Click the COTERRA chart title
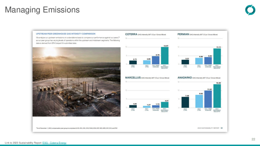260x146 pixels. [131, 34]
